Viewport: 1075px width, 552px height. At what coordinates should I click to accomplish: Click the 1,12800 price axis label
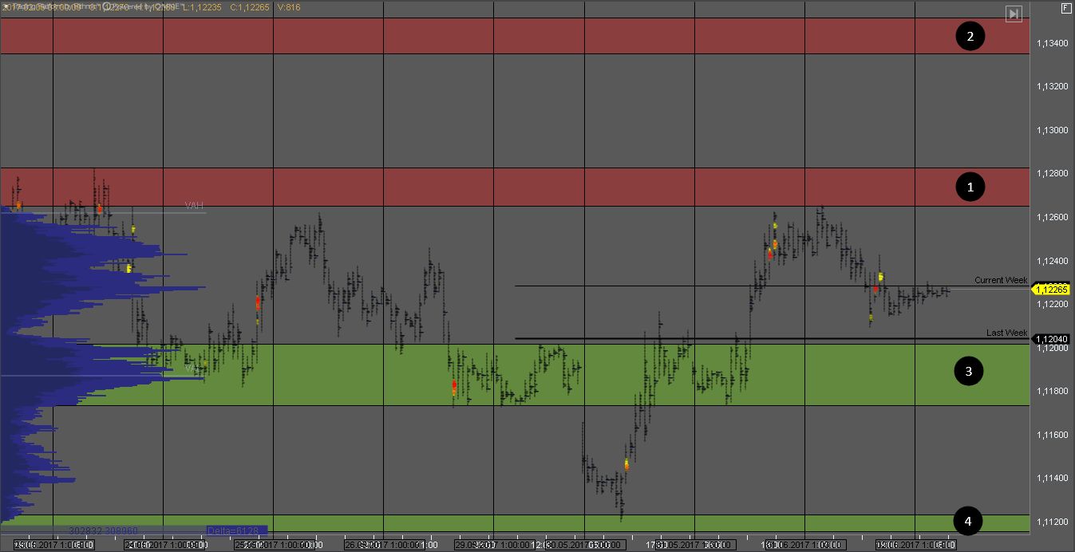[1053, 174]
